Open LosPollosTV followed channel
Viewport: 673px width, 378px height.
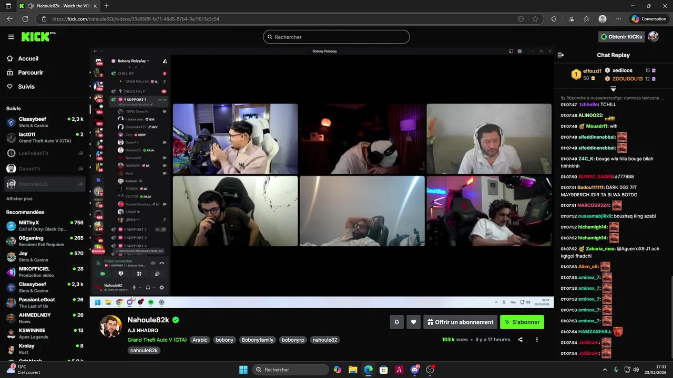pos(45,153)
